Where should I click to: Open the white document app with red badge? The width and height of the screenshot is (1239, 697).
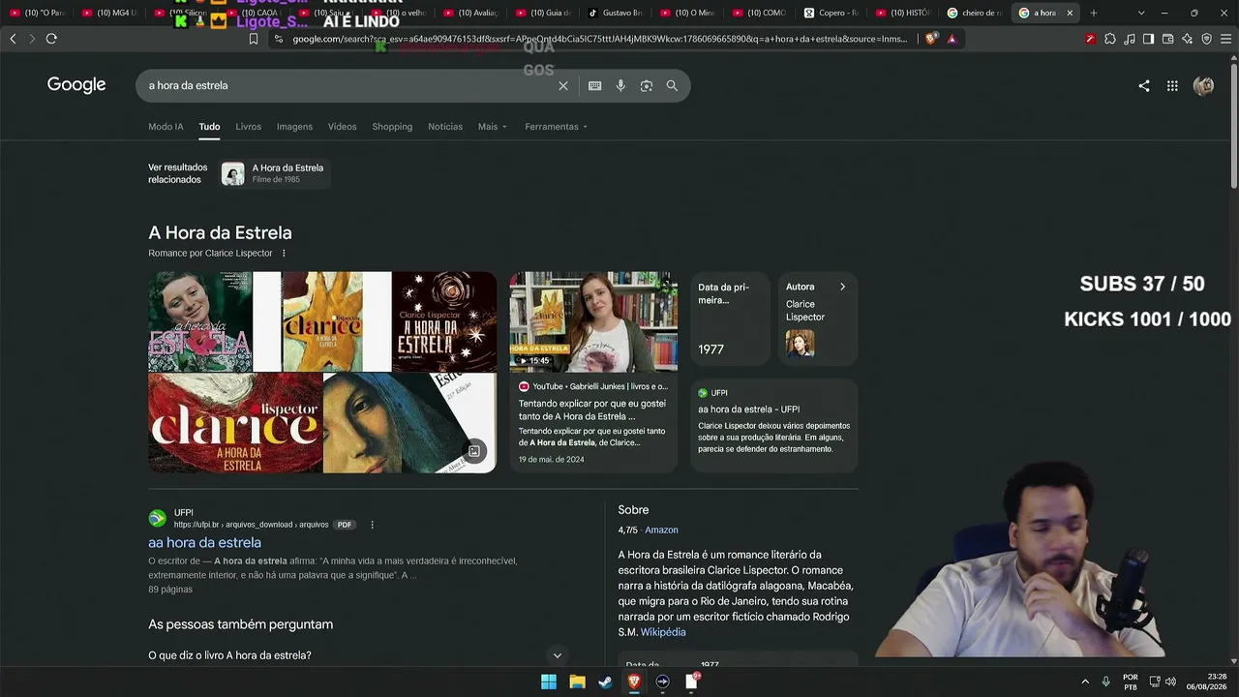click(x=691, y=682)
